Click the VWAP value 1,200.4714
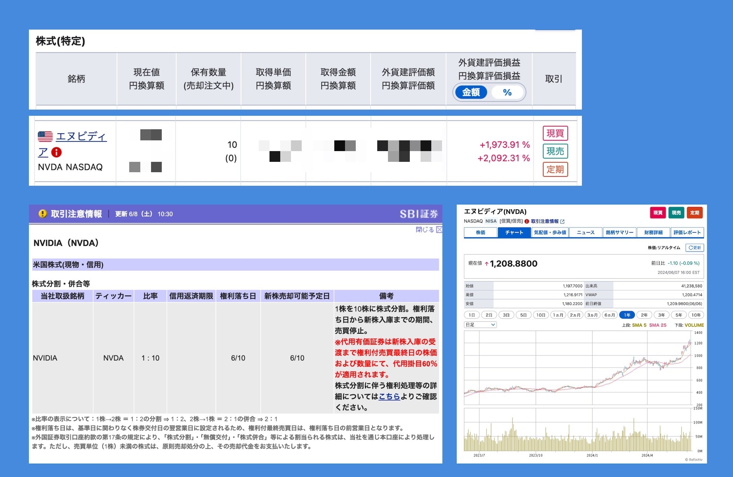The image size is (733, 477). pyautogui.click(x=692, y=295)
